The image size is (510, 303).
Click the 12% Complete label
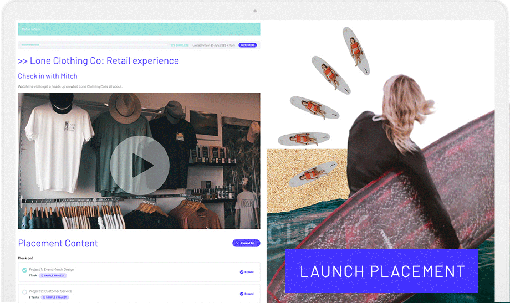pyautogui.click(x=180, y=45)
